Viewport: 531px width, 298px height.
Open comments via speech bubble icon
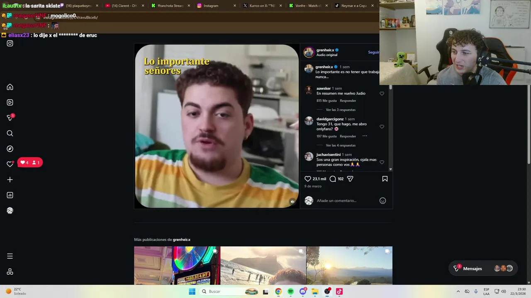tap(333, 179)
